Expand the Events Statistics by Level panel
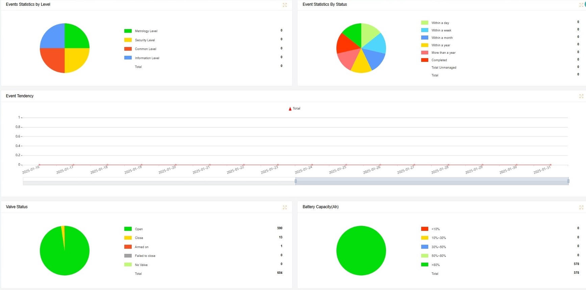586x290 pixels. tap(285, 5)
